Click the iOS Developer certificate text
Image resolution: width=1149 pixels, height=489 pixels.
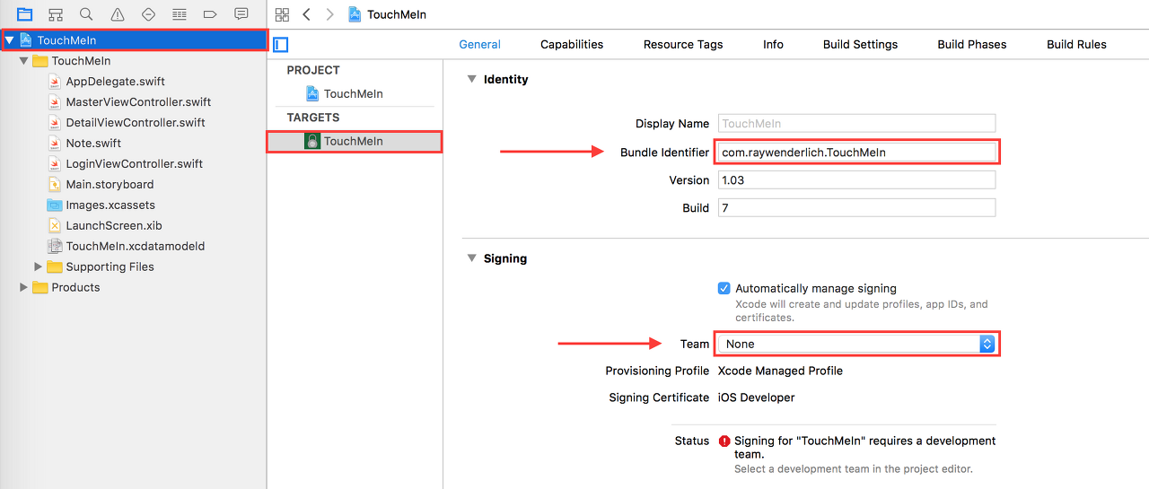pos(756,397)
